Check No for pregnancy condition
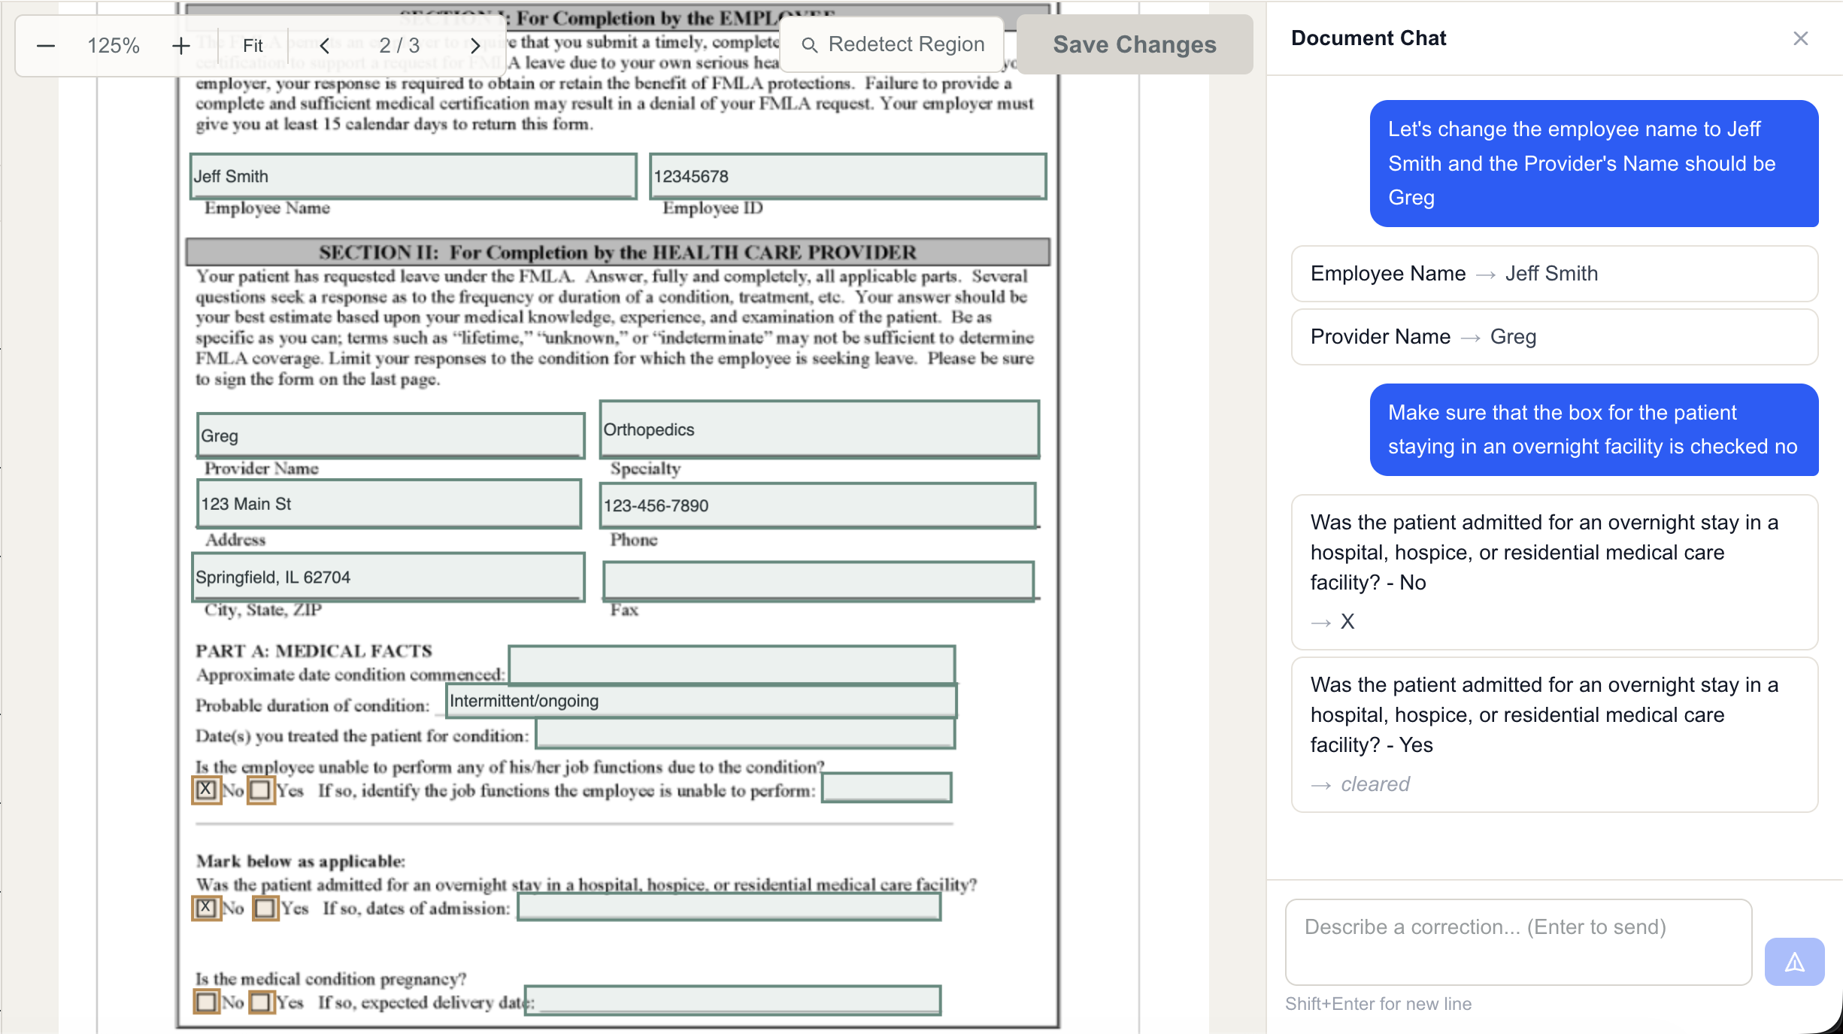1843x1034 pixels. [x=206, y=1002]
